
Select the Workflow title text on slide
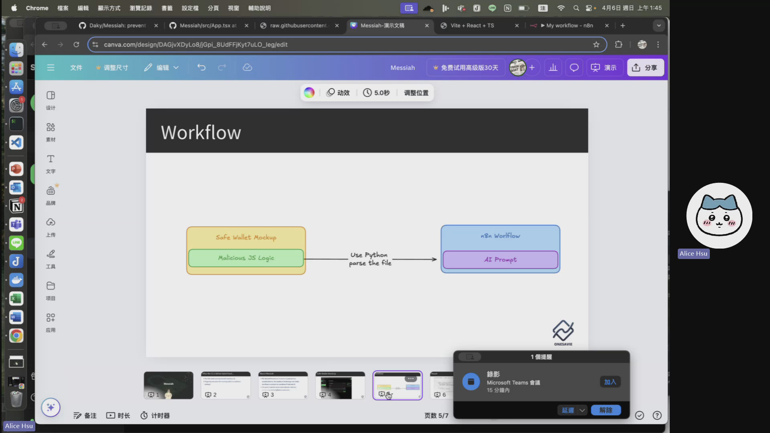tap(201, 132)
